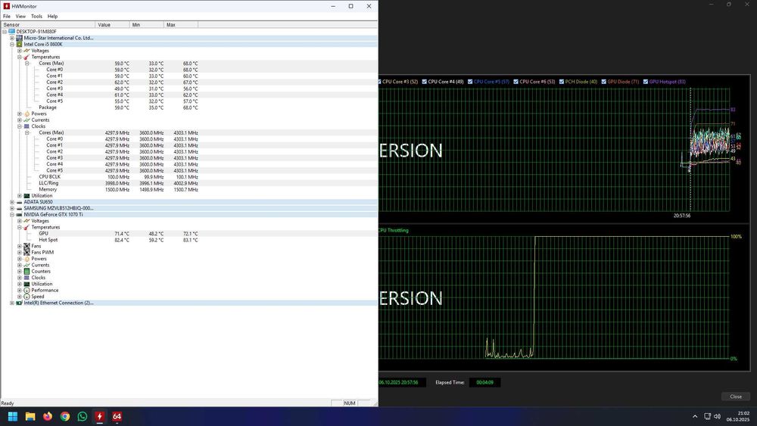The width and height of the screenshot is (757, 426).
Task: Click the Value column header
Action: point(113,25)
